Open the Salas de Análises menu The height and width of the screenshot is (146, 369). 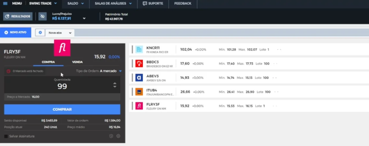113,4
